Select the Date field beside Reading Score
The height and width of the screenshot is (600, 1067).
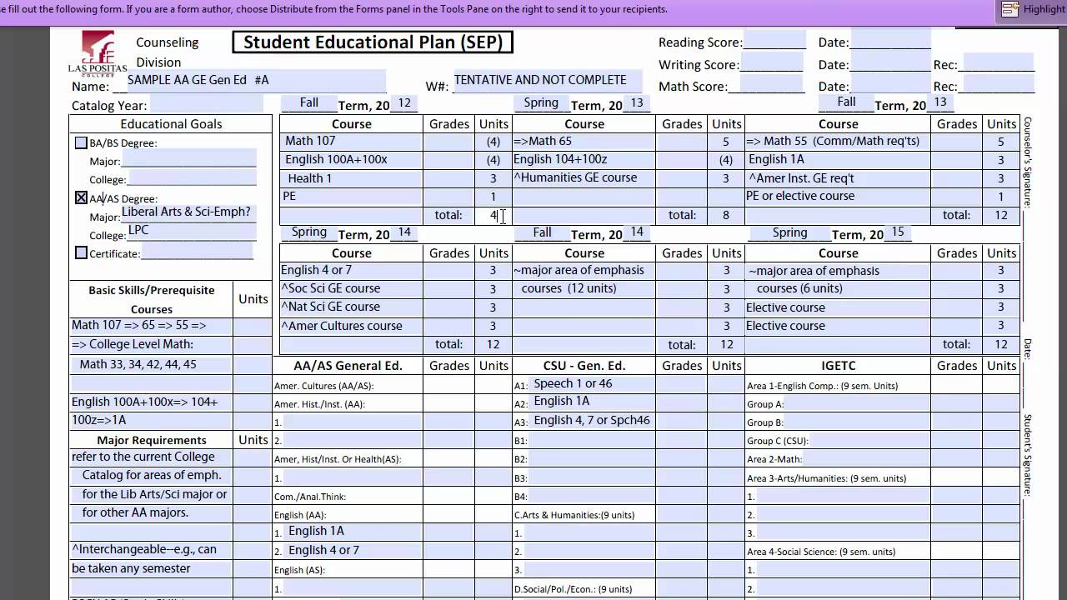890,40
